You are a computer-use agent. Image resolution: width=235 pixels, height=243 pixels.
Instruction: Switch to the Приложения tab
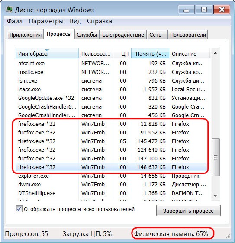click(x=25, y=35)
